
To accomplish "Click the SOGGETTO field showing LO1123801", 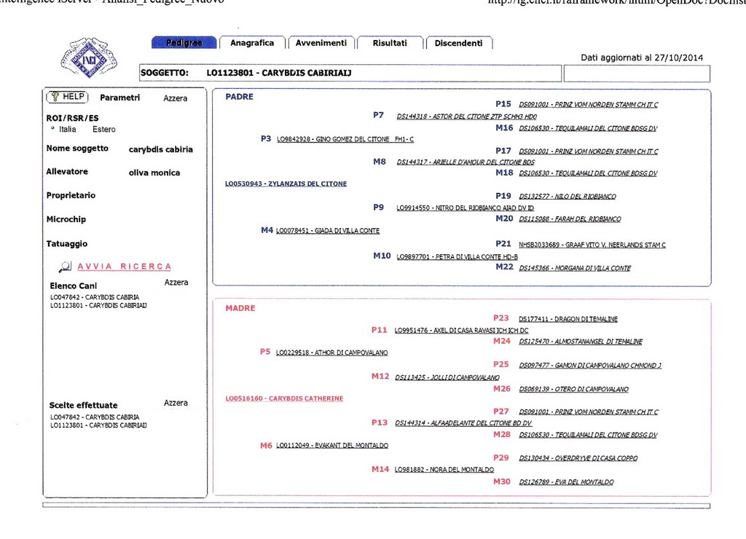I will point(350,74).
